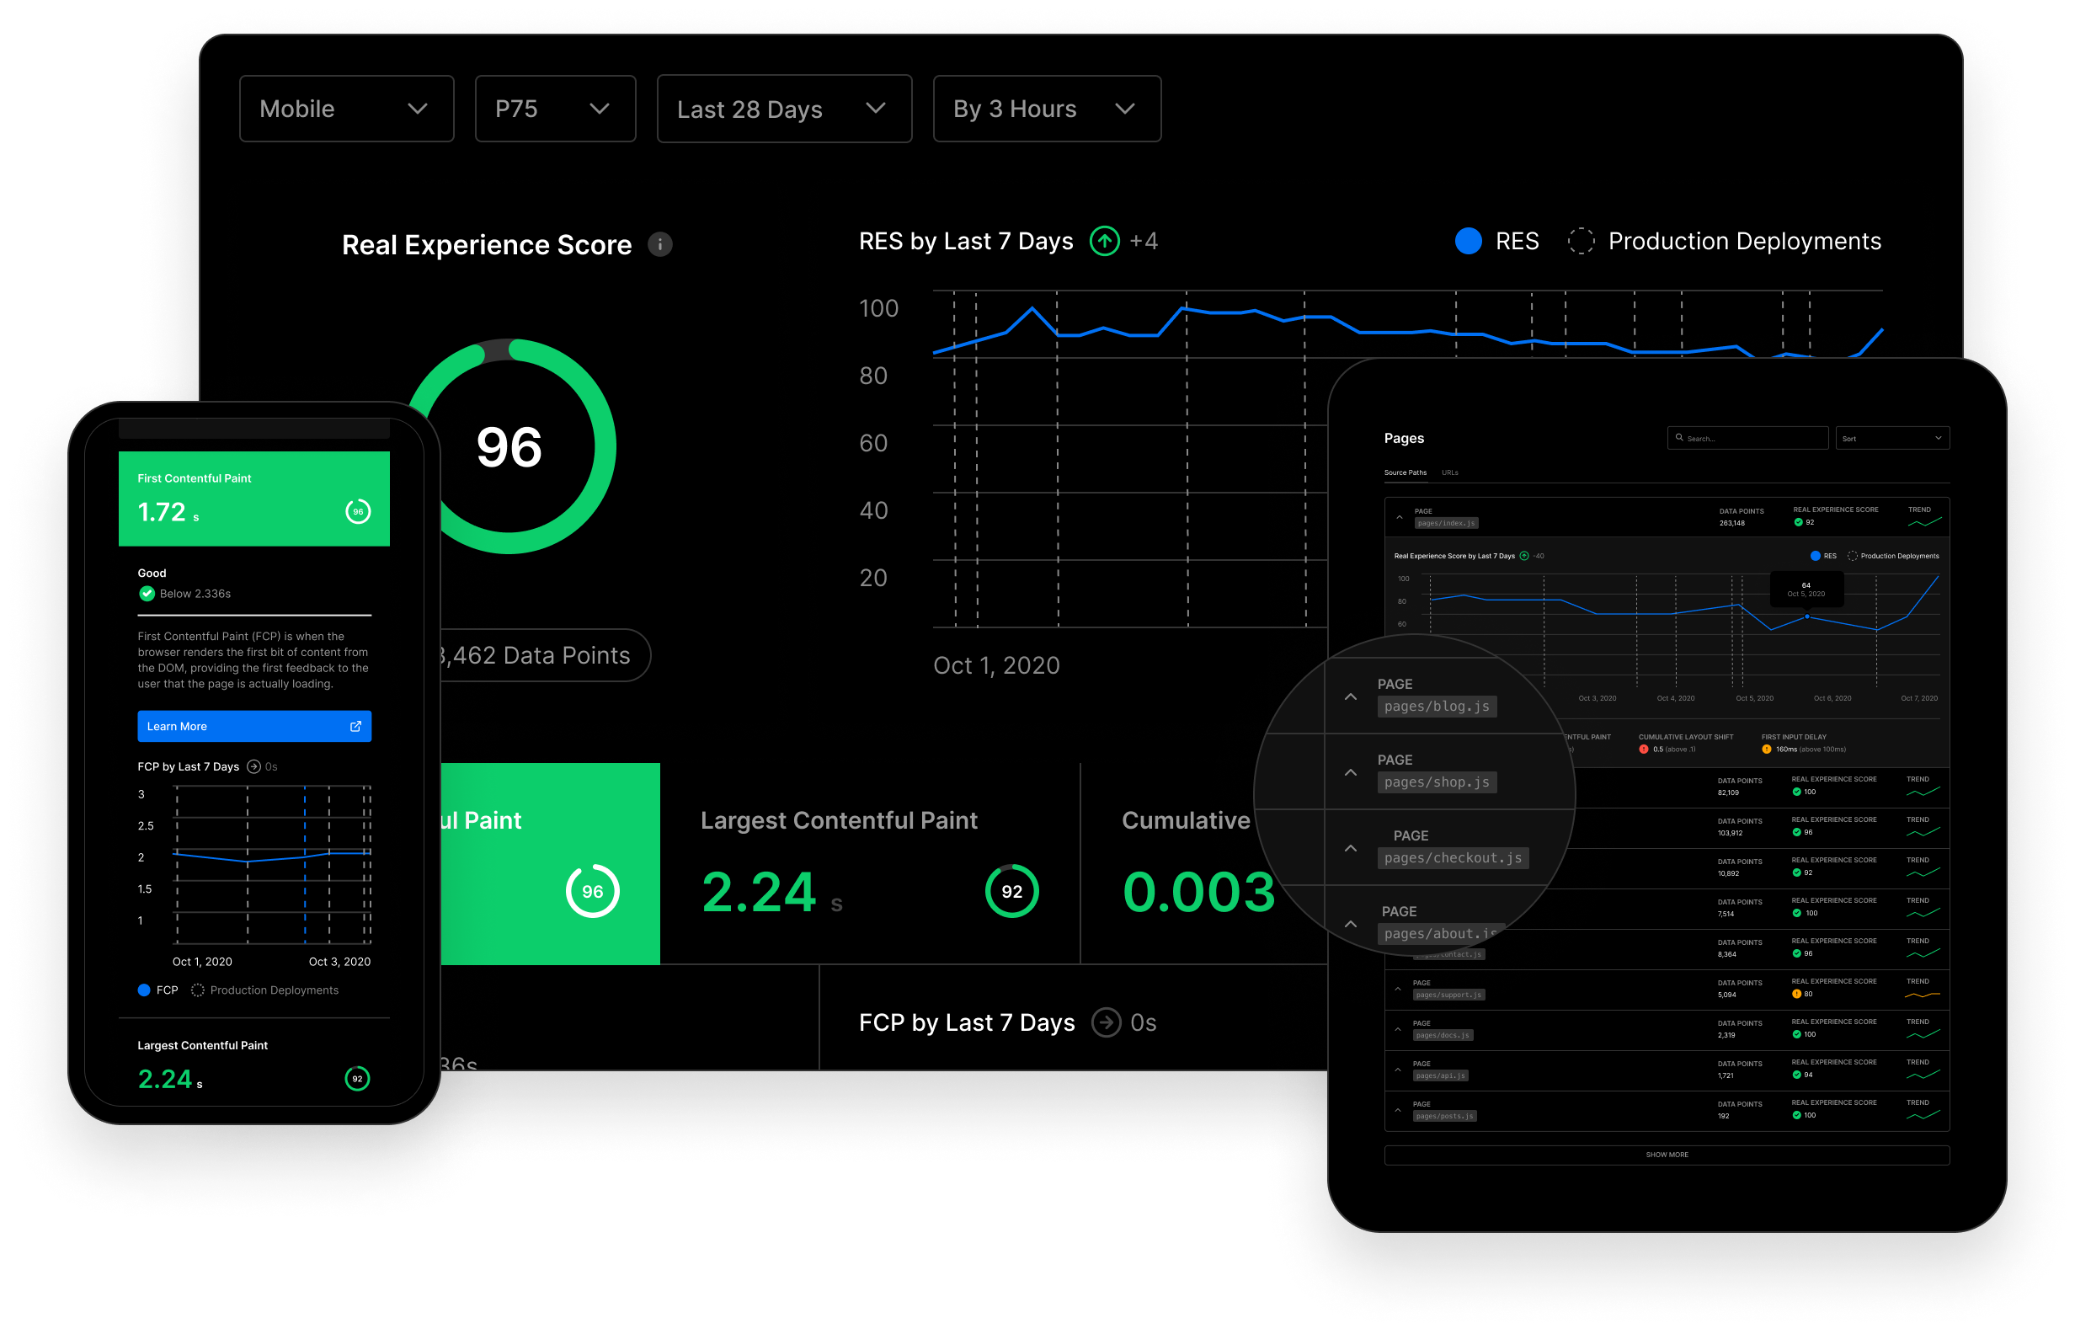The image size is (2075, 1334).
Task: Open the Sort dropdown in Pages panel
Action: [x=1891, y=438]
